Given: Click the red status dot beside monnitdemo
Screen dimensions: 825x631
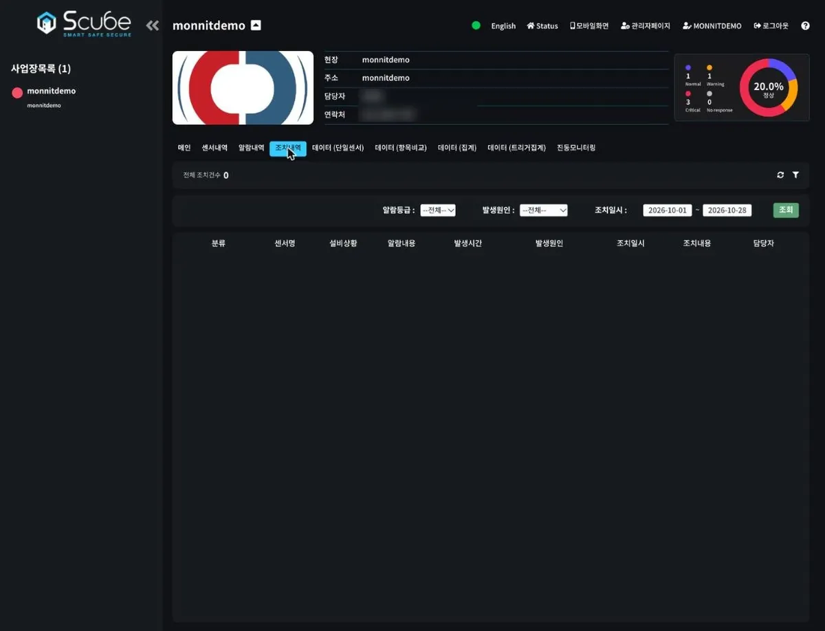Looking at the screenshot, I should 17,93.
